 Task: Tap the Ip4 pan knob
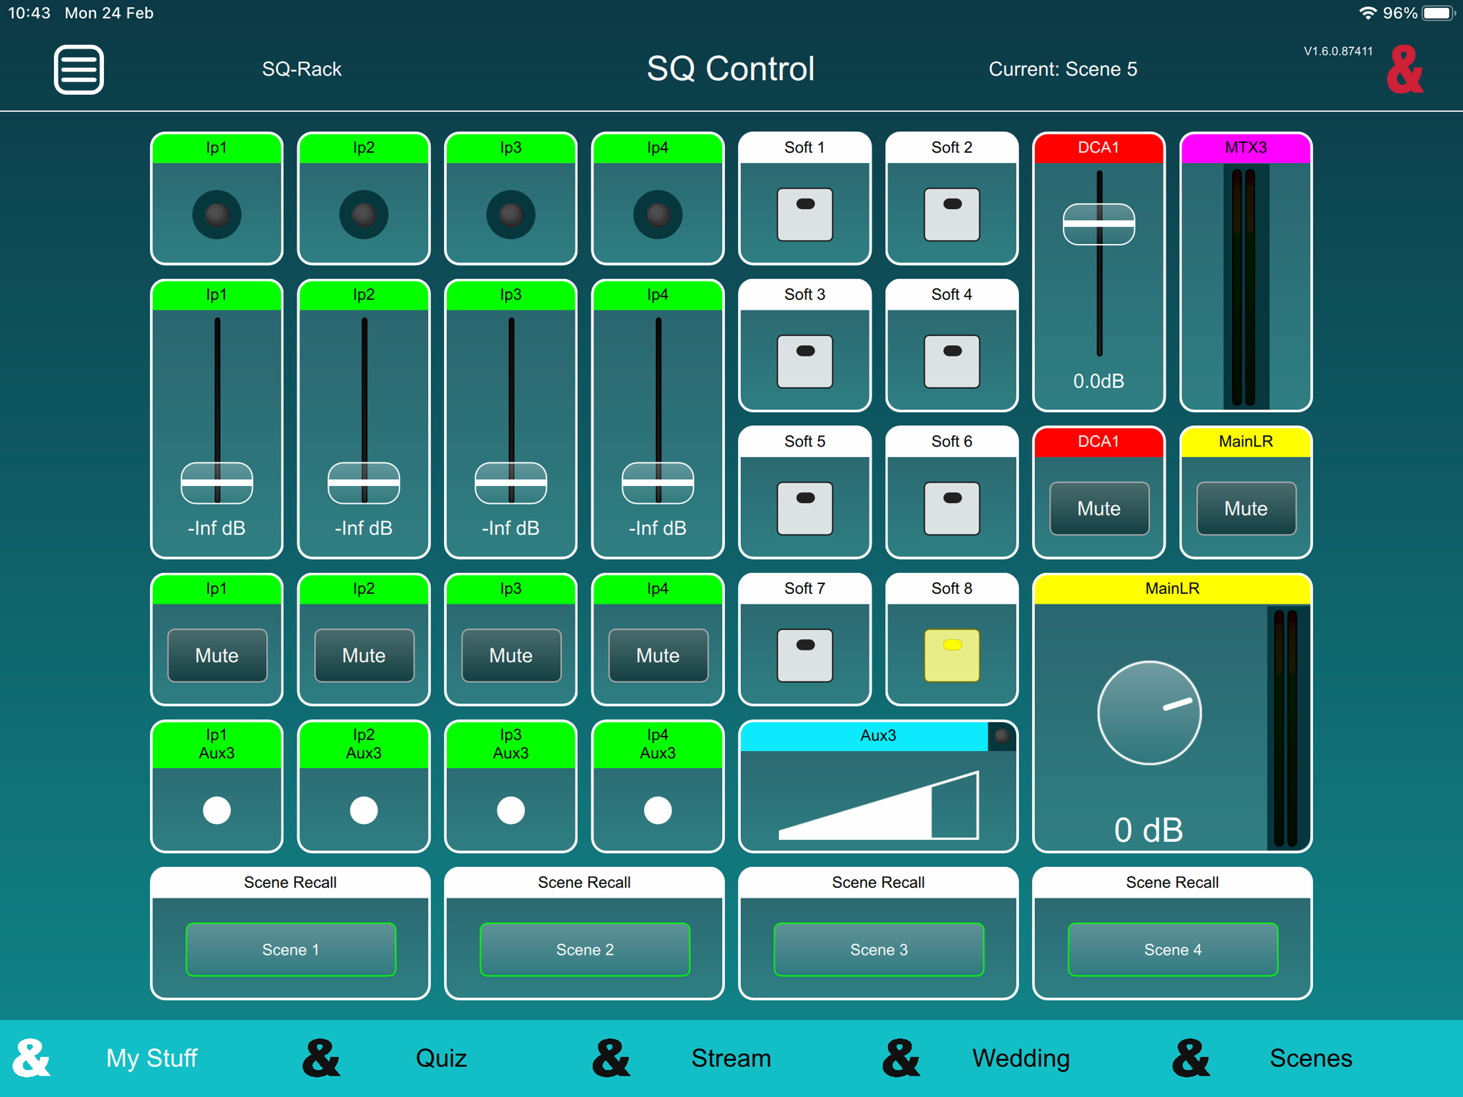[x=658, y=214]
